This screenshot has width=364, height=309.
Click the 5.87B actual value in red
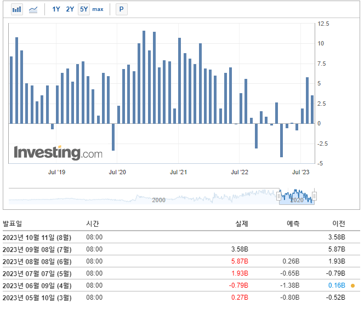point(240,261)
